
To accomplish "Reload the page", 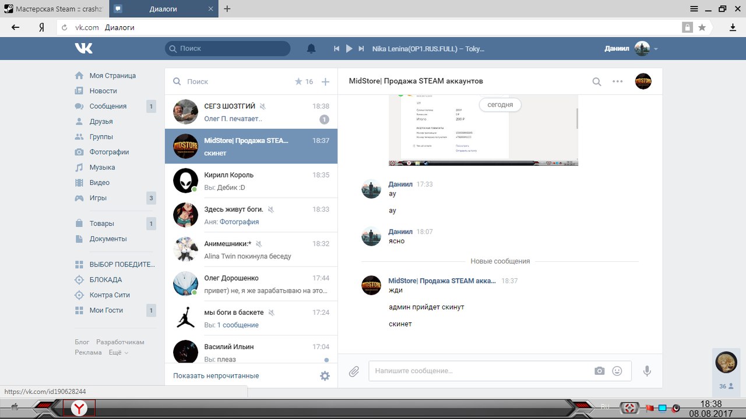I will tap(65, 27).
